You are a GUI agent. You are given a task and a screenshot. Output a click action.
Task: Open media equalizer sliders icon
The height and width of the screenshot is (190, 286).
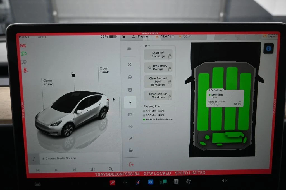pos(93,169)
